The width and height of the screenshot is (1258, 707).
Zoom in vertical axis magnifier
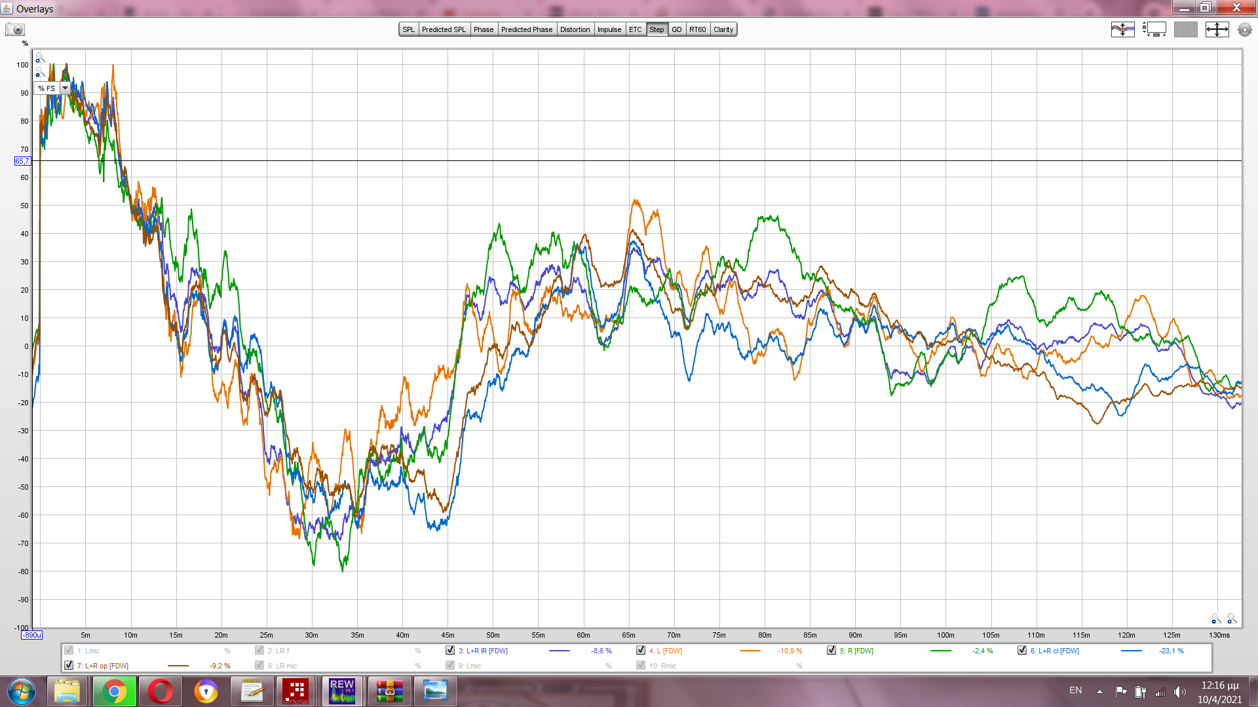pos(39,58)
